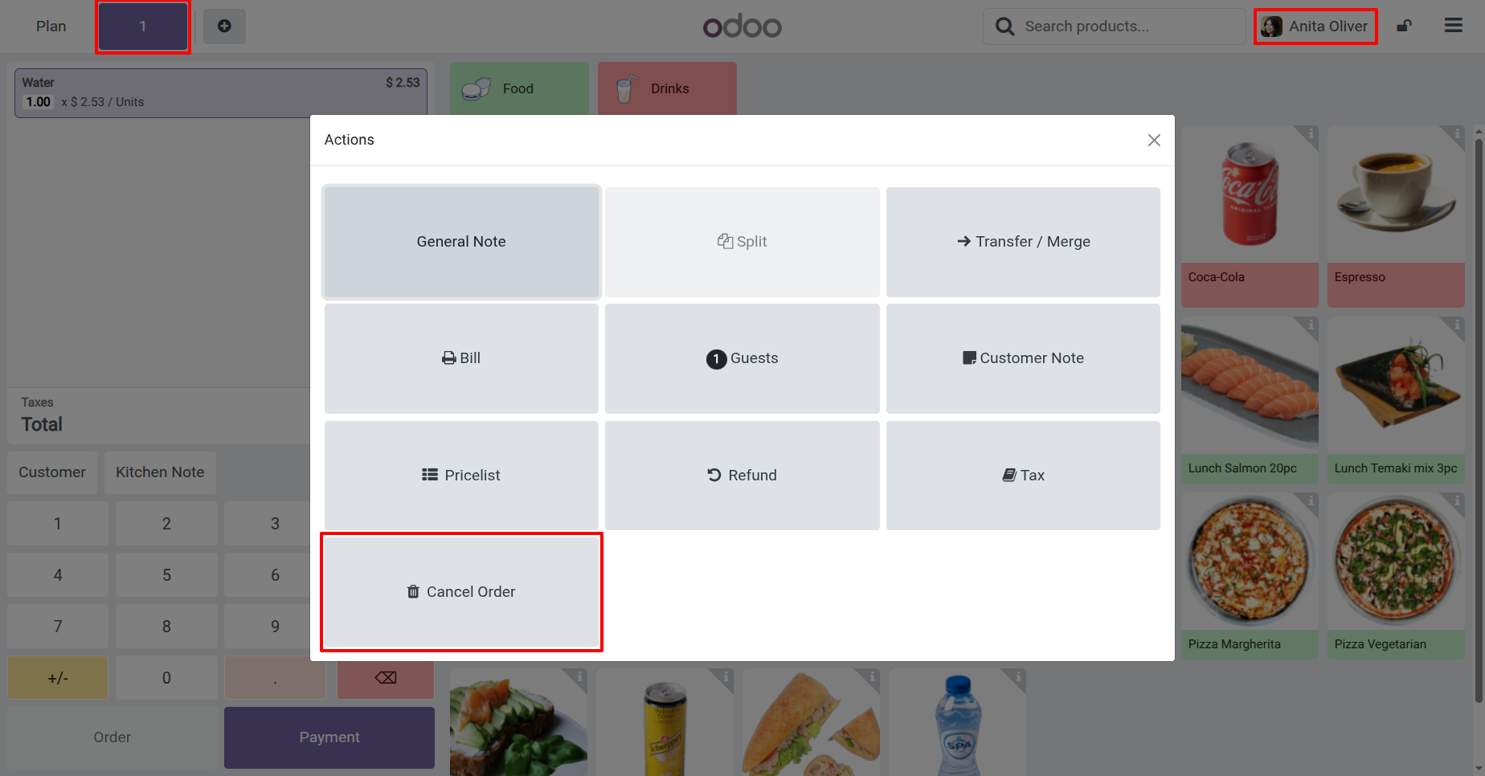Select the green Food category
Screen dimensions: 1485x776
pos(519,88)
